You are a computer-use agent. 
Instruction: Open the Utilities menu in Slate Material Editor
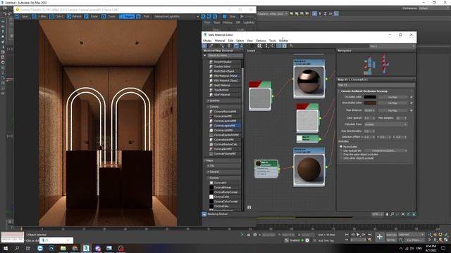[283, 41]
